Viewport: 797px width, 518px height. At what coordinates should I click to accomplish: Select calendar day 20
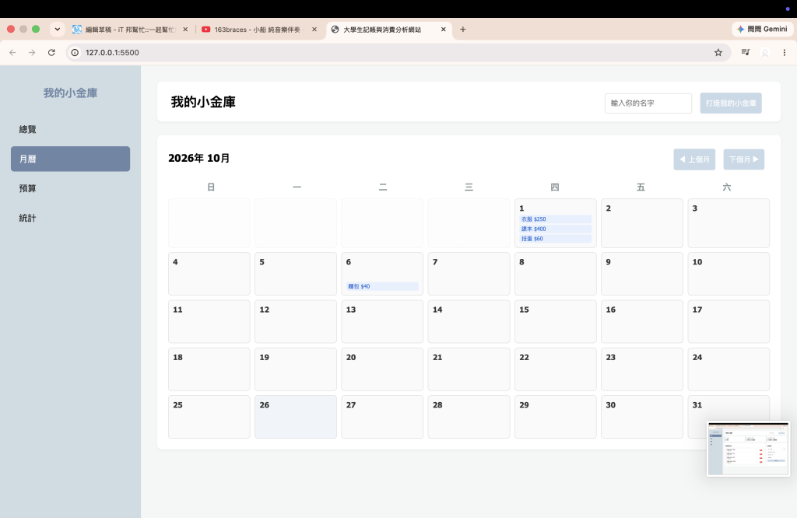coord(382,369)
